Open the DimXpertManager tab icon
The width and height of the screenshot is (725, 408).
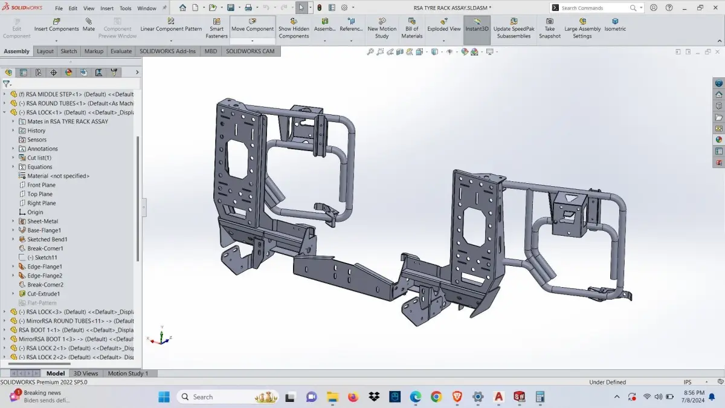54,72
